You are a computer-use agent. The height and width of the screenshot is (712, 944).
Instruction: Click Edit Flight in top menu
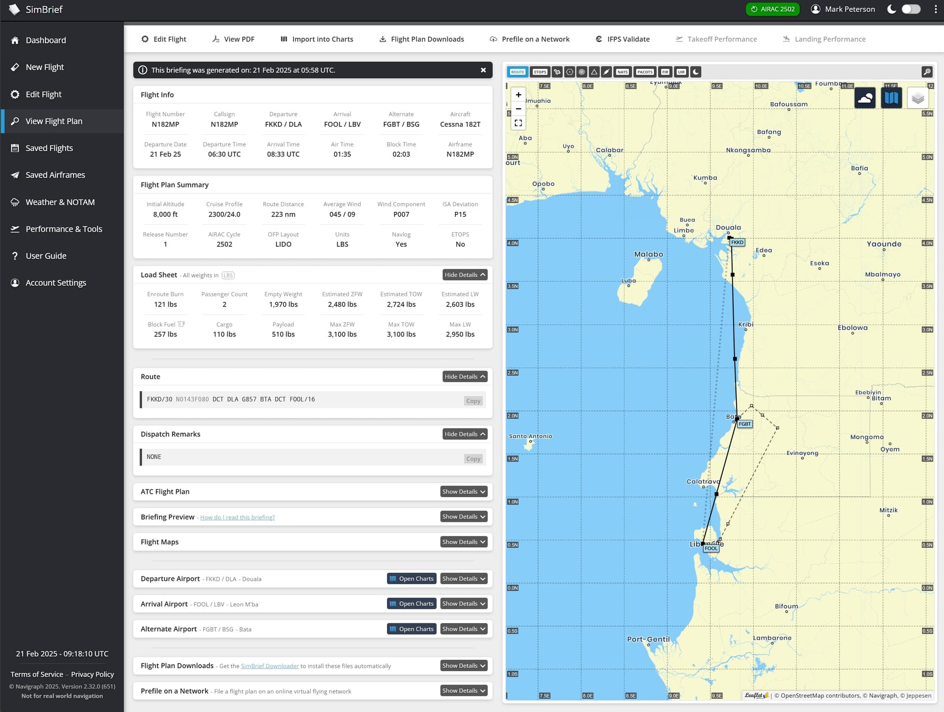tap(164, 39)
